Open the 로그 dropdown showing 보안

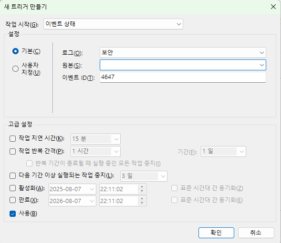[183, 52]
